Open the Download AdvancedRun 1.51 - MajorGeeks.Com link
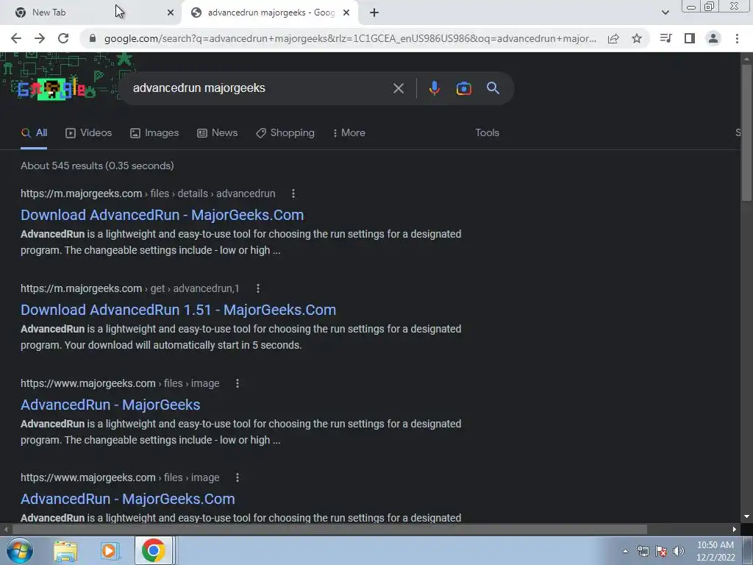The width and height of the screenshot is (753, 565). 178,310
